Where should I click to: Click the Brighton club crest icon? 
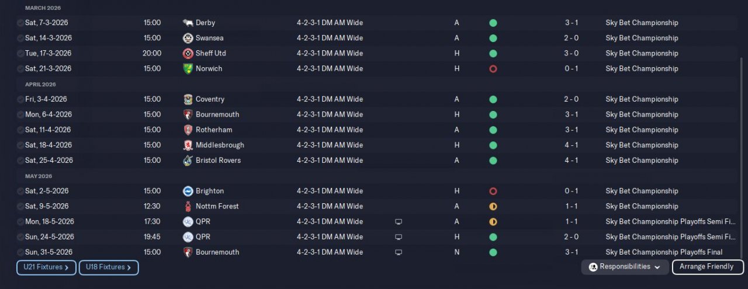[x=188, y=191]
